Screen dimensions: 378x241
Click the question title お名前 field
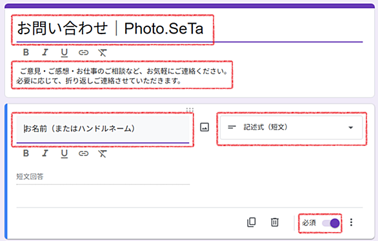(103, 129)
